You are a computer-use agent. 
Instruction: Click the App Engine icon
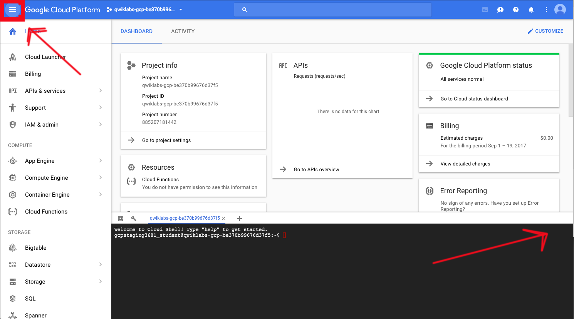click(x=13, y=161)
